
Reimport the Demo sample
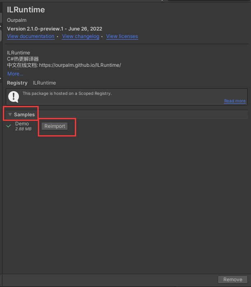point(55,126)
